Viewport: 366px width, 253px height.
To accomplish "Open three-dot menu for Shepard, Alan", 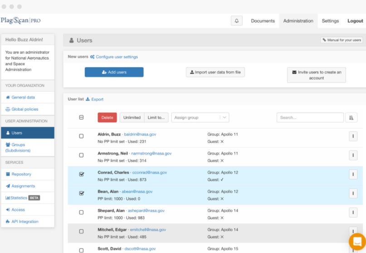I will pyautogui.click(x=353, y=213).
